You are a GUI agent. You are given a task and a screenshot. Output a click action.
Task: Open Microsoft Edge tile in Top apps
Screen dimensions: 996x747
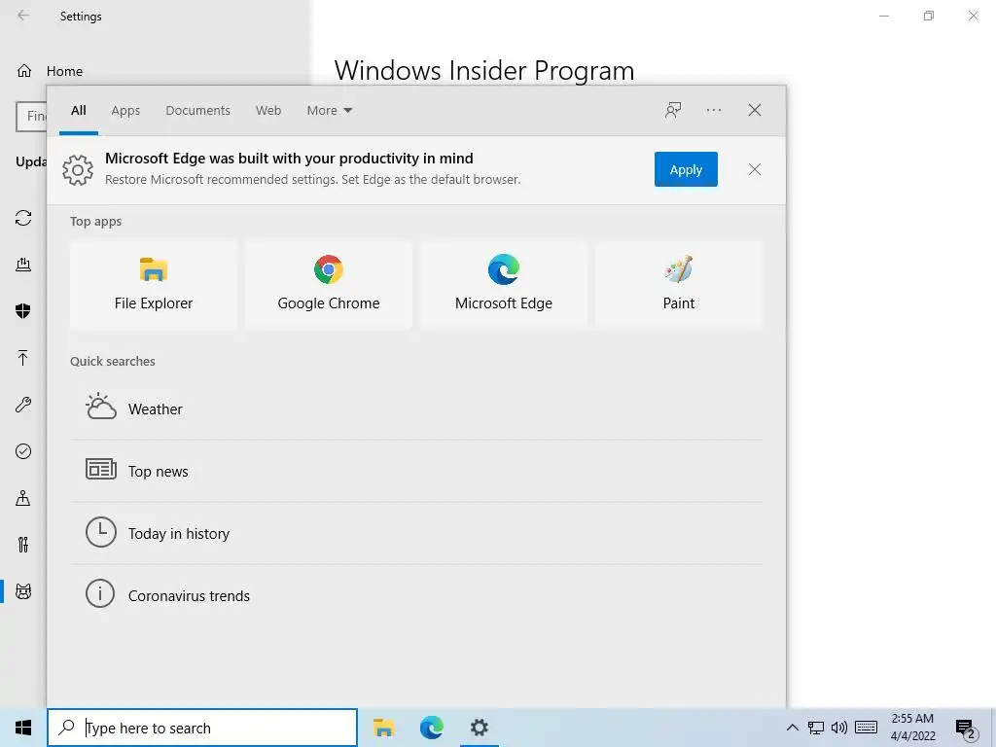coord(504,285)
